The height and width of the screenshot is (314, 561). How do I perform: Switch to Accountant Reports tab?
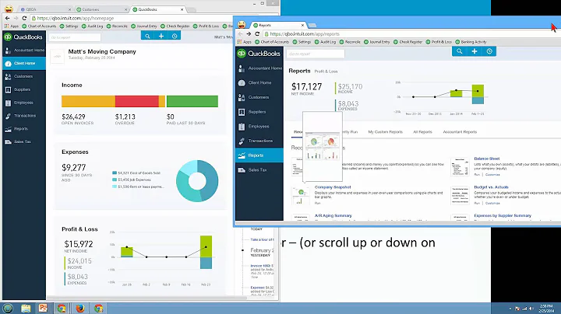460,132
